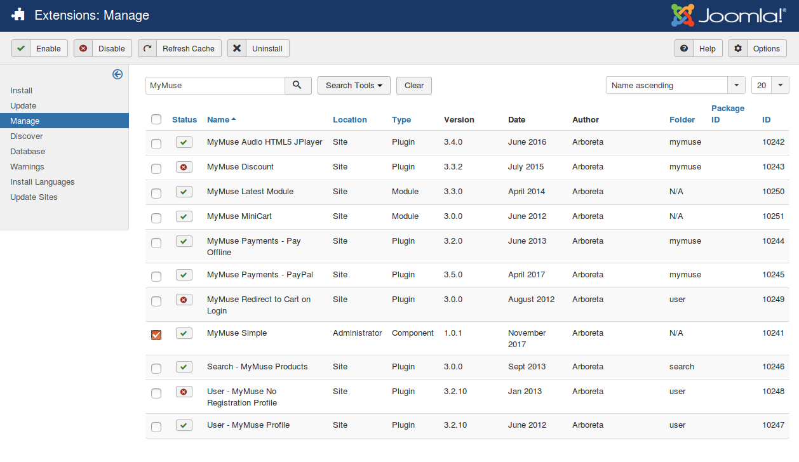The height and width of the screenshot is (462, 799).
Task: Open the Database sidebar menu item
Action: point(28,152)
